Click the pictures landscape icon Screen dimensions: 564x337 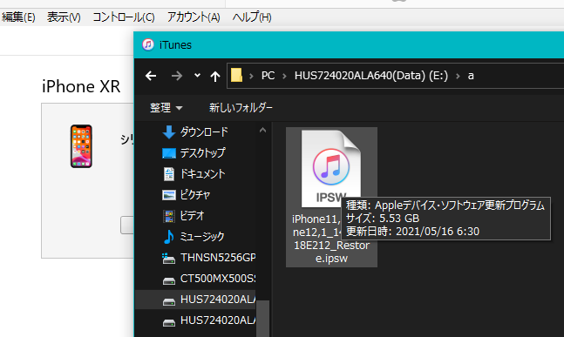(169, 195)
